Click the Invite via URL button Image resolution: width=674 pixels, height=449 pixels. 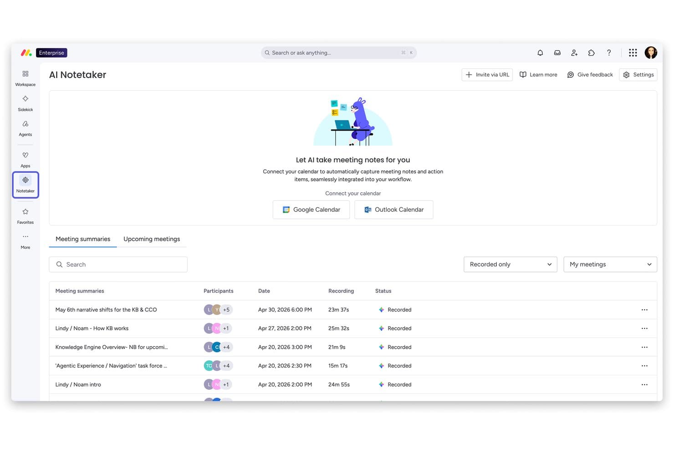click(x=487, y=75)
